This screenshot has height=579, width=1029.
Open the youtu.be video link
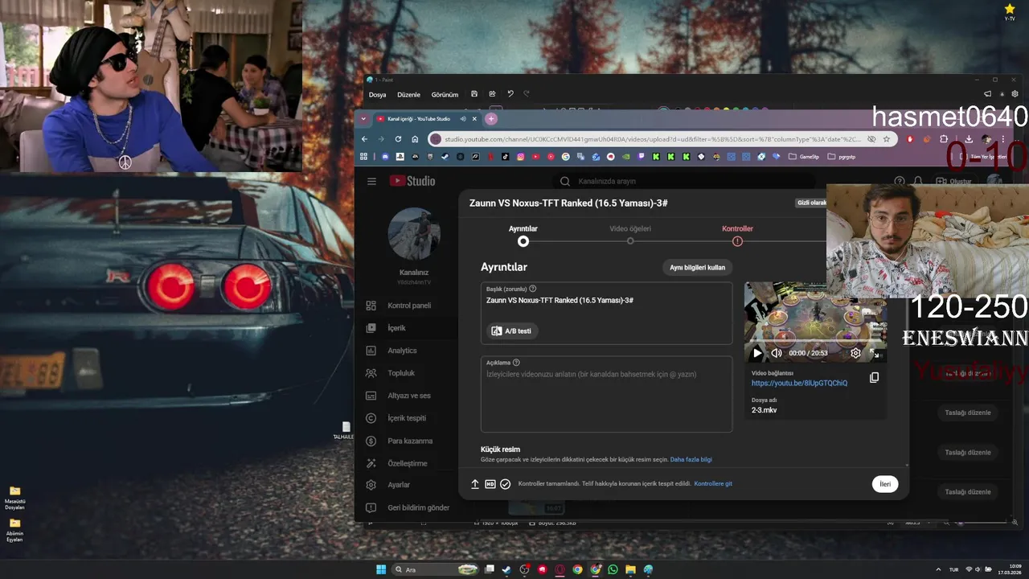(799, 384)
